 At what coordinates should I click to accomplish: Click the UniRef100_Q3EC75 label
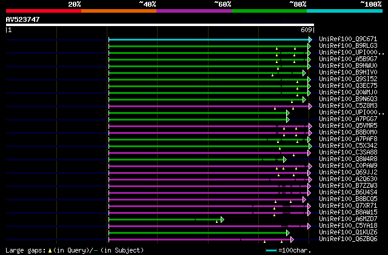click(348, 86)
